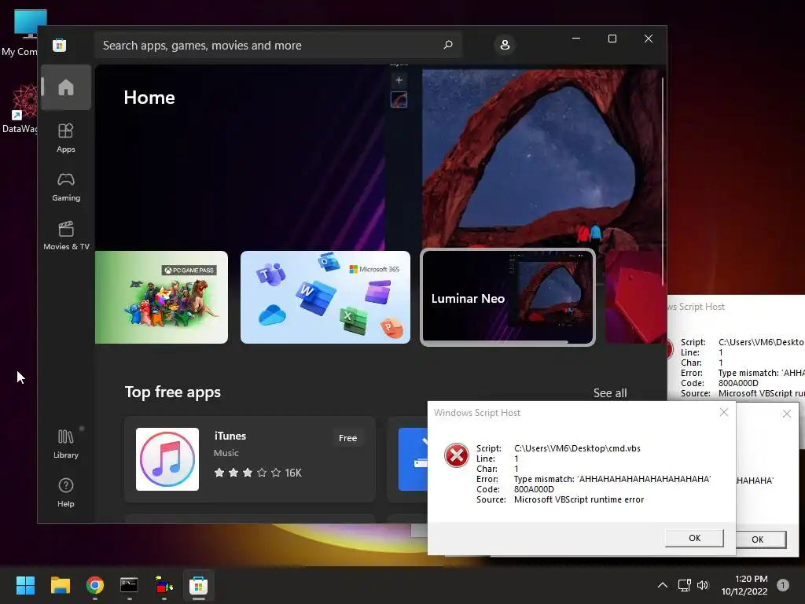Viewport: 805px width, 604px height.
Task: Show hidden tray icons chevron
Action: tap(662, 585)
